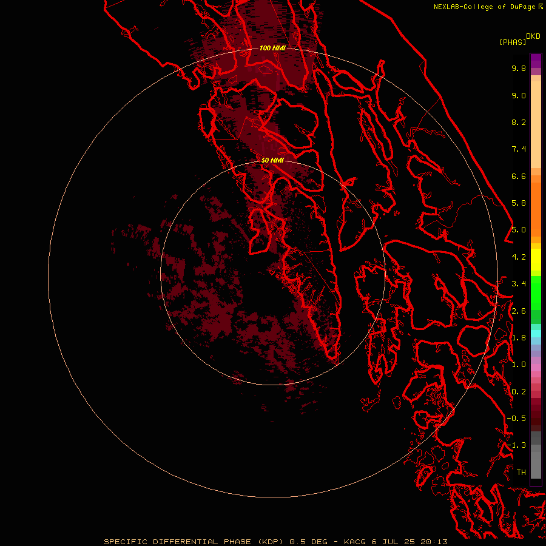The image size is (546, 546).
Task: Click the TH threshold legend label
Action: 521,473
